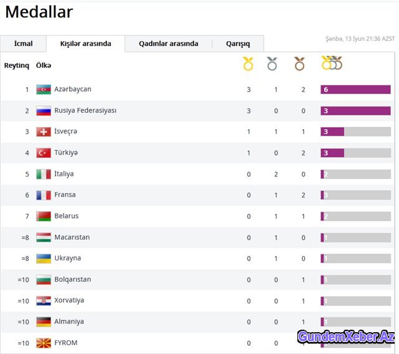Screen dimensions: 399x354
Task: Open the İtaliya country link
Action: pyautogui.click(x=64, y=174)
